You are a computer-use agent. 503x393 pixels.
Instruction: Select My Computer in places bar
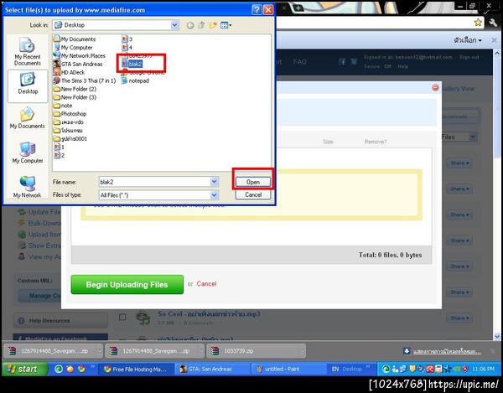pos(28,153)
